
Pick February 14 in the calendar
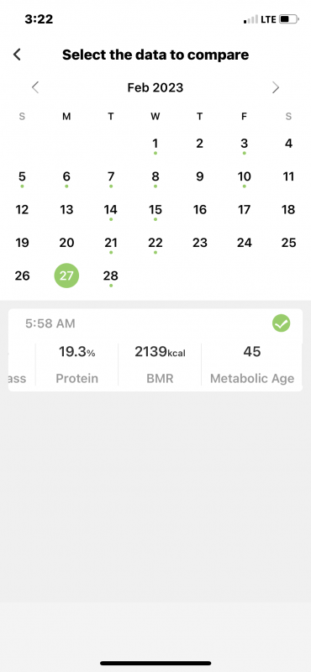(x=111, y=211)
